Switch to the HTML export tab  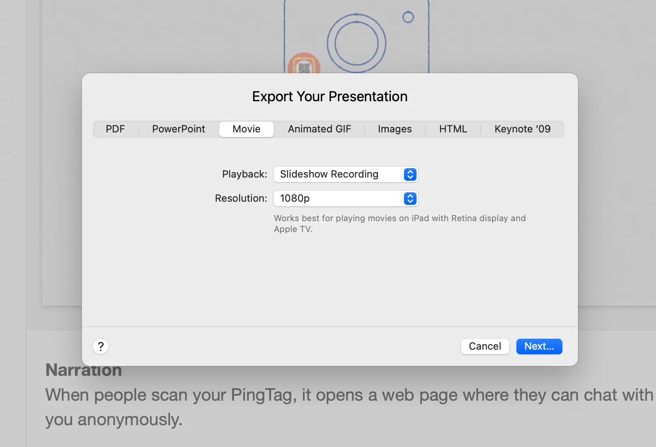coord(453,129)
